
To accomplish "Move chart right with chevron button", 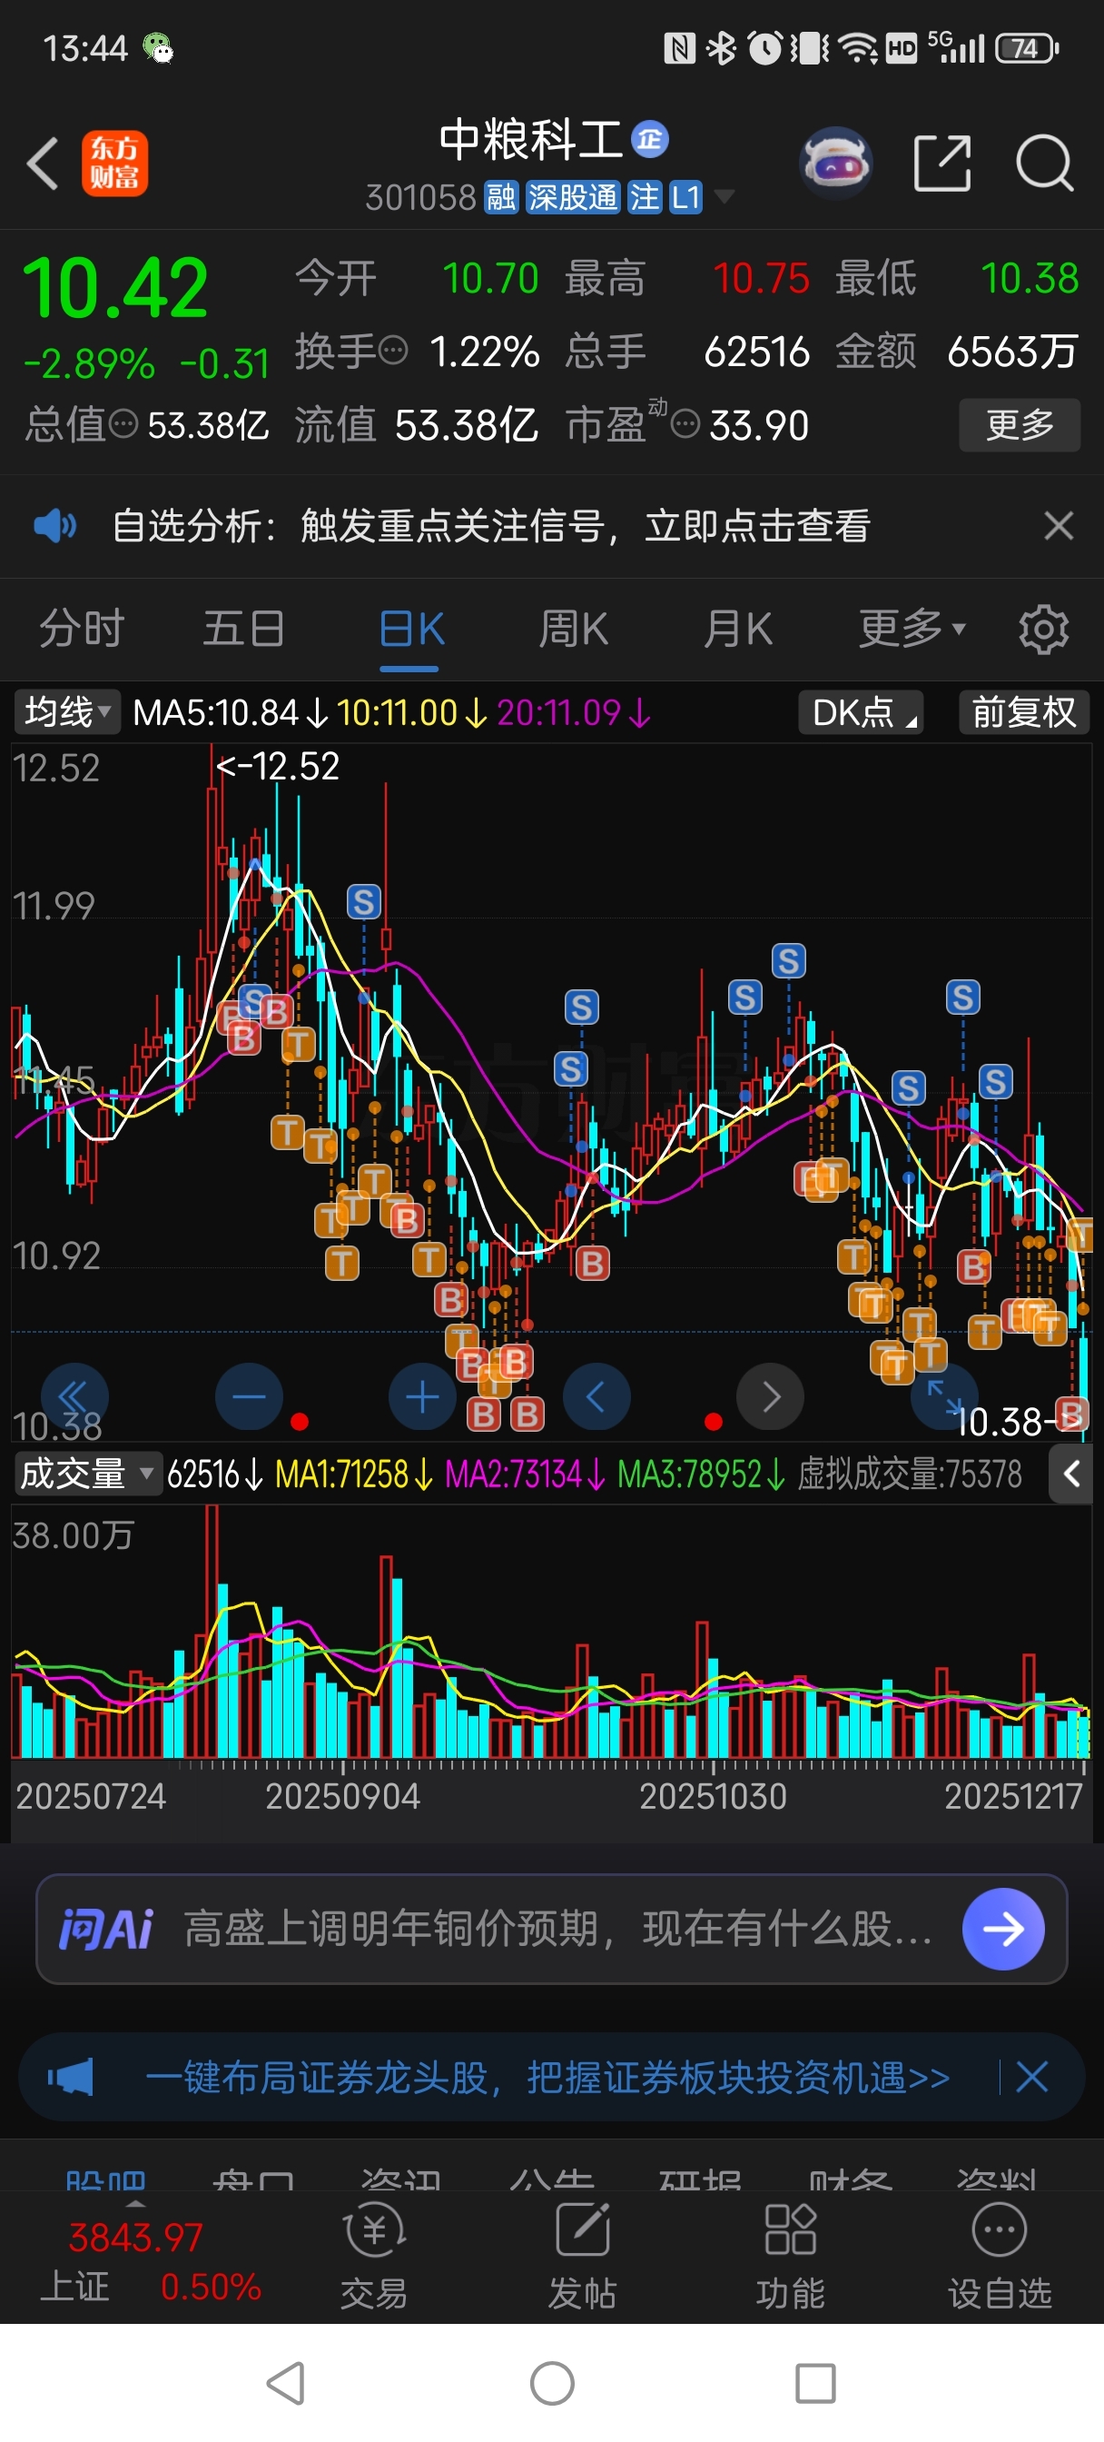I will click(771, 1396).
